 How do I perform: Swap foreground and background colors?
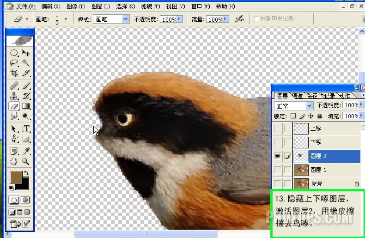pos(26,173)
